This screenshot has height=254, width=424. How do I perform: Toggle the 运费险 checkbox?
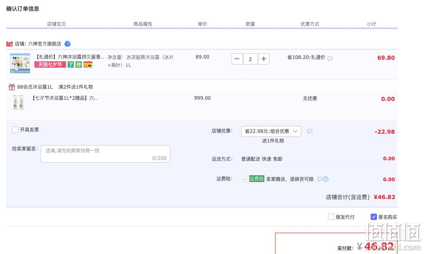tap(245, 179)
